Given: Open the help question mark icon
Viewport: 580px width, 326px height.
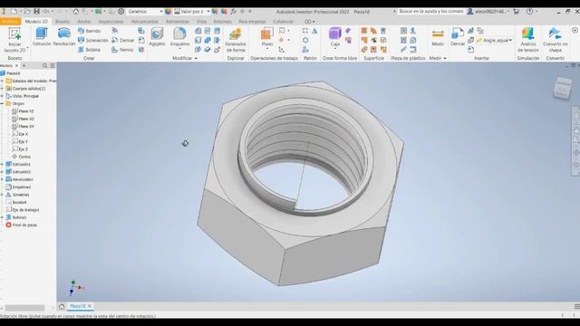Looking at the screenshot, I should click(x=529, y=12).
